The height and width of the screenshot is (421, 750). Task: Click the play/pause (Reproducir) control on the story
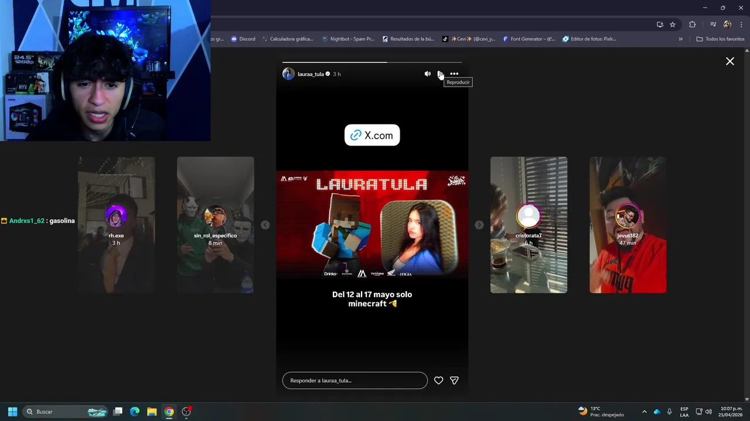click(x=440, y=74)
